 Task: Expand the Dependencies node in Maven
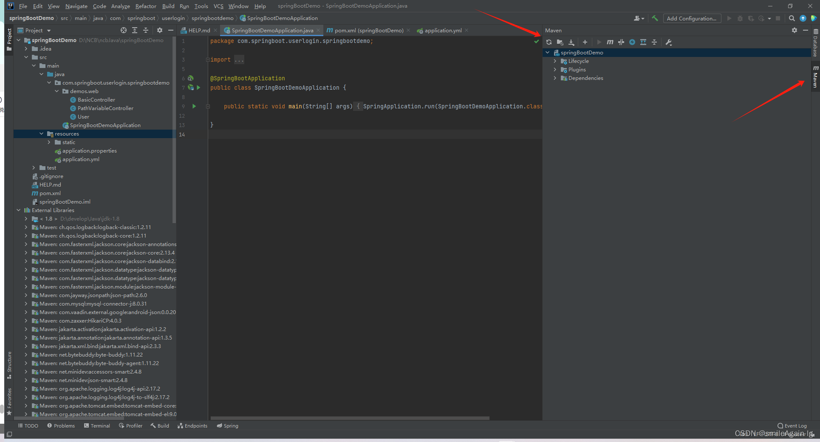(555, 78)
